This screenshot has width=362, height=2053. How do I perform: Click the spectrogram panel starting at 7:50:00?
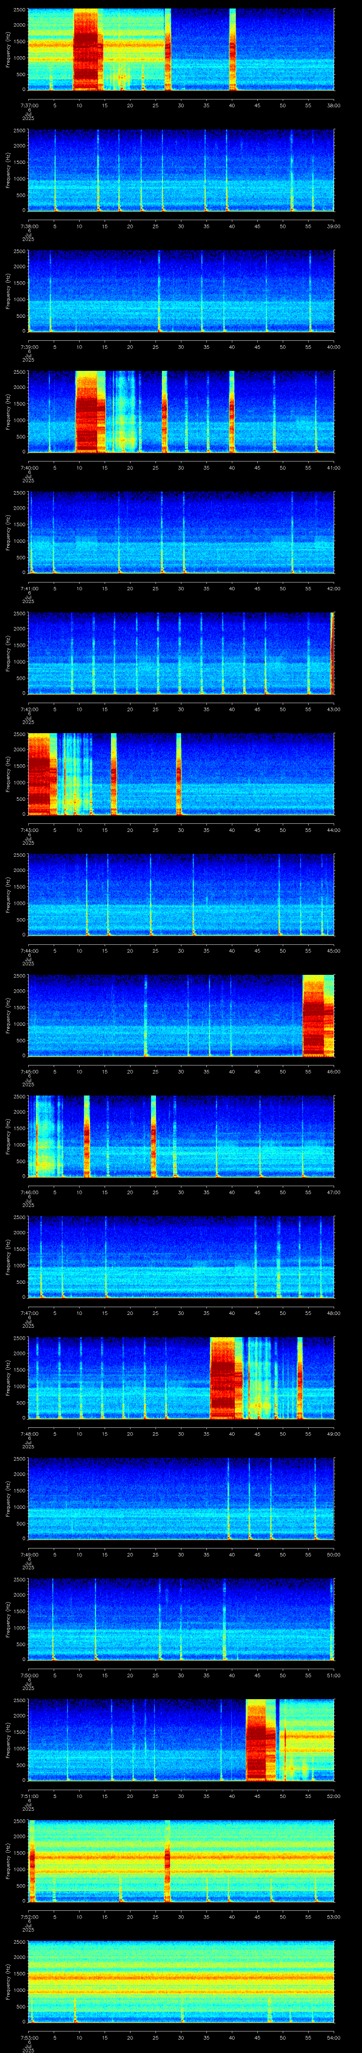[181, 1620]
